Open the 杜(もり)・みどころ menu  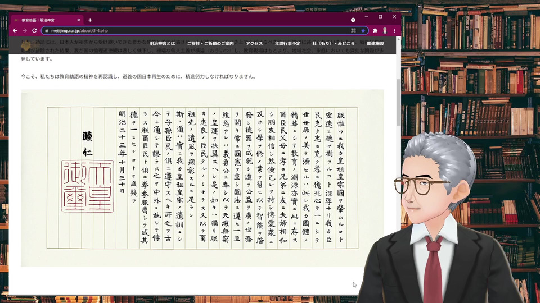334,44
